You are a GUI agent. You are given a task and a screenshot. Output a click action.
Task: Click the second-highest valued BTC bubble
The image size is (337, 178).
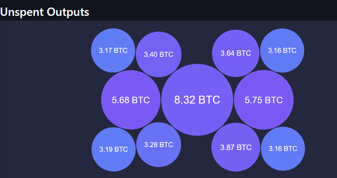pos(264,100)
